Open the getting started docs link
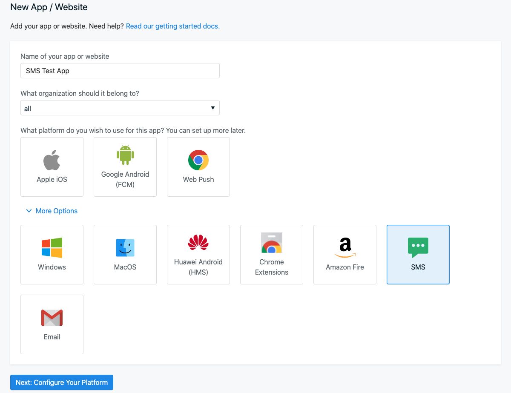 pos(173,26)
